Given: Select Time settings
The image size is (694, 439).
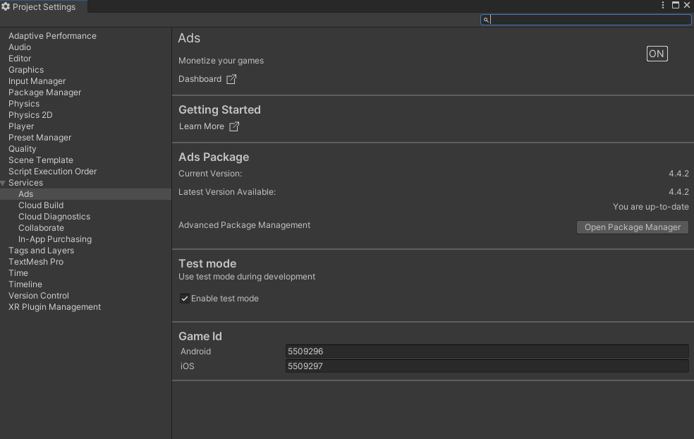Looking at the screenshot, I should click(x=18, y=273).
